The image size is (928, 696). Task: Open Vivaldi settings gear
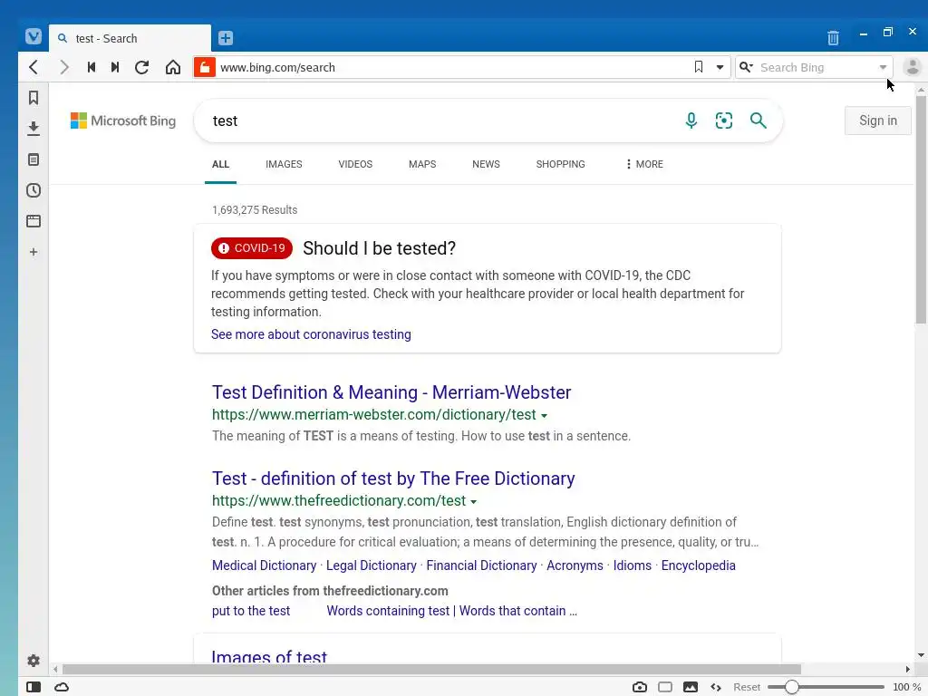(34, 661)
